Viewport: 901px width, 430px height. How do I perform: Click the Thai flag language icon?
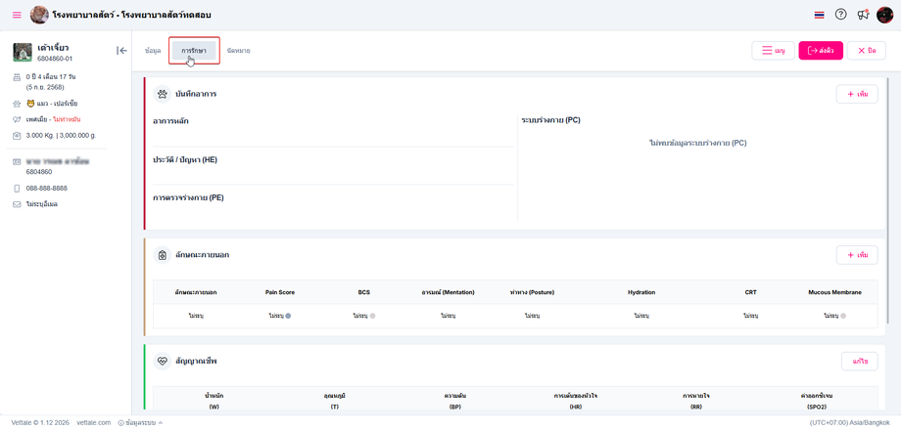[819, 15]
